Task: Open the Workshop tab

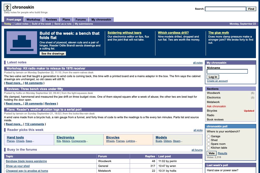Action: 33,20
